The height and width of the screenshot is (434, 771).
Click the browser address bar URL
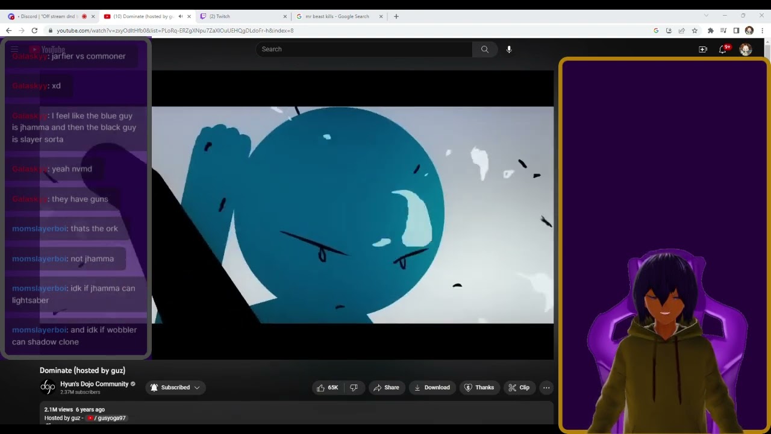point(175,30)
